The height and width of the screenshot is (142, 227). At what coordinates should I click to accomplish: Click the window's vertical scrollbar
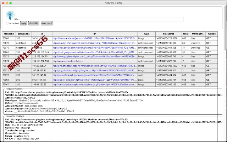coord(226,28)
